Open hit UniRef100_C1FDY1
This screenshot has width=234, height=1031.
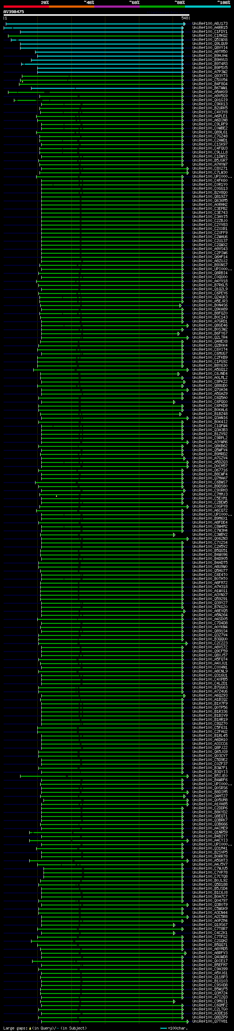(210, 31)
